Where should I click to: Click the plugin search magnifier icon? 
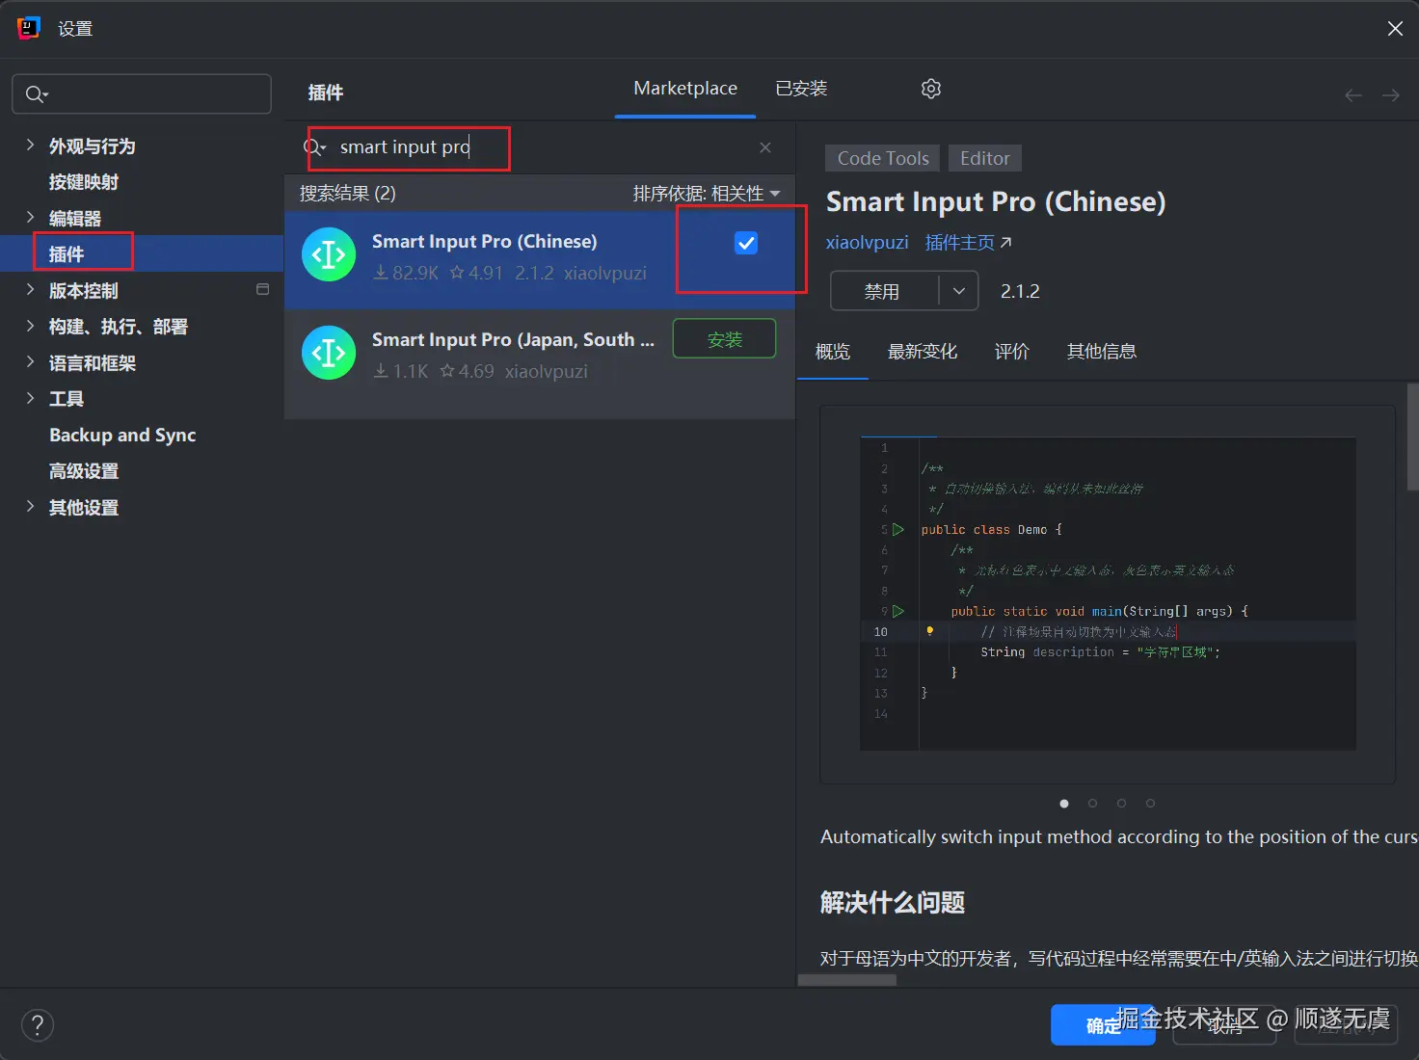[314, 147]
